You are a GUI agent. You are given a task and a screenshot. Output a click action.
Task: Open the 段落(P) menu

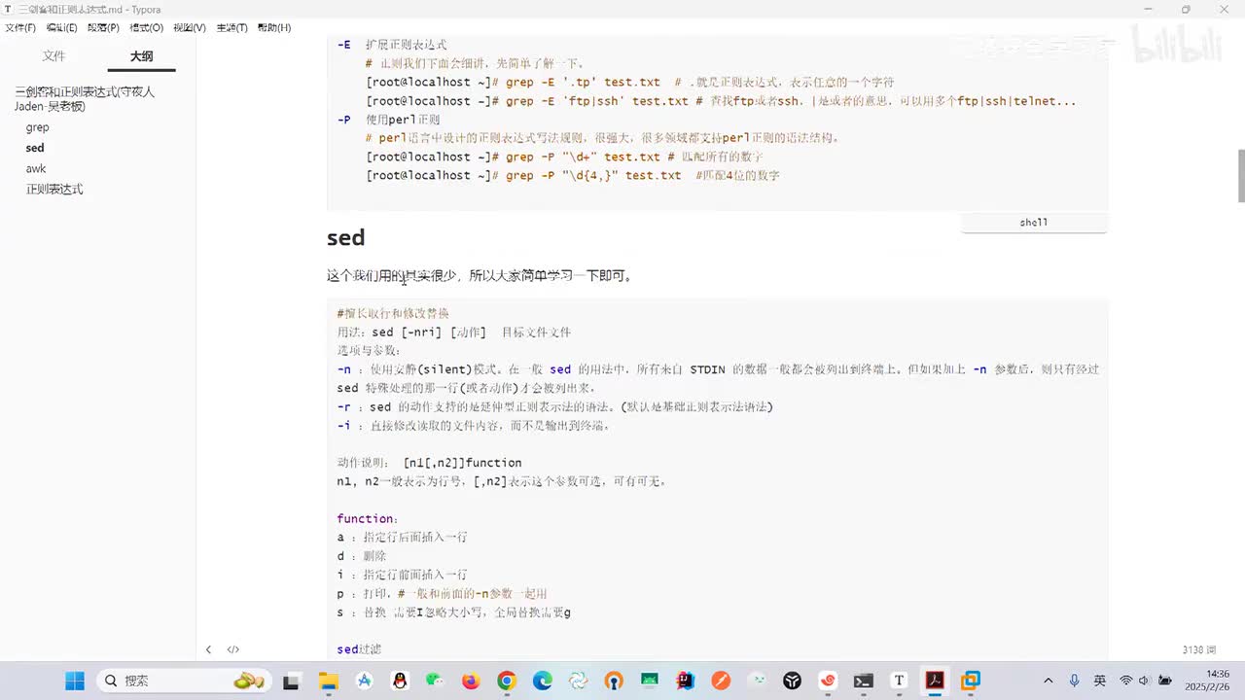(x=103, y=27)
